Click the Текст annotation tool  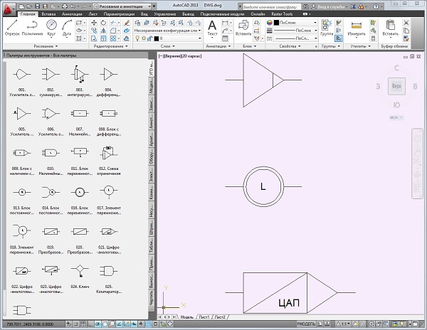212,27
